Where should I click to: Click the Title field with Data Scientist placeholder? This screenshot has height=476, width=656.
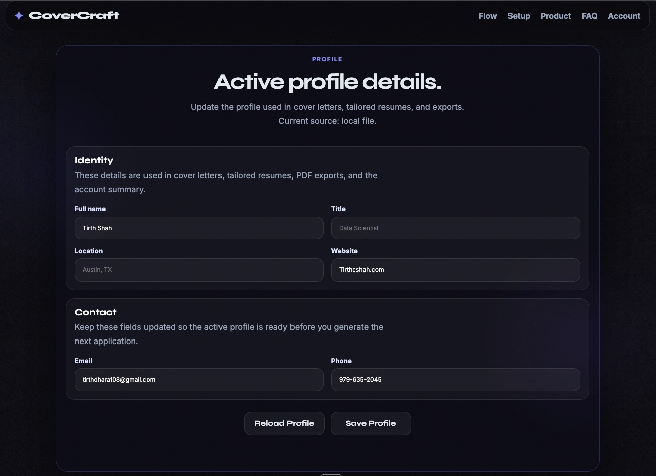click(x=455, y=228)
